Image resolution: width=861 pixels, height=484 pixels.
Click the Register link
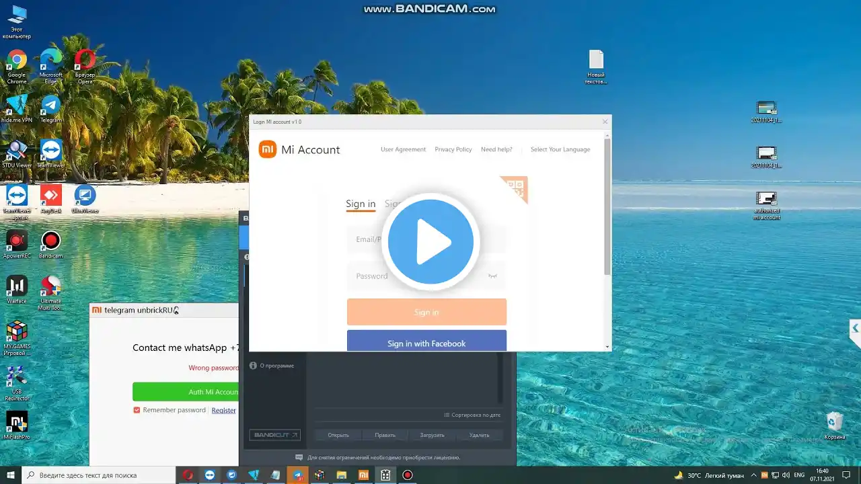click(x=224, y=410)
